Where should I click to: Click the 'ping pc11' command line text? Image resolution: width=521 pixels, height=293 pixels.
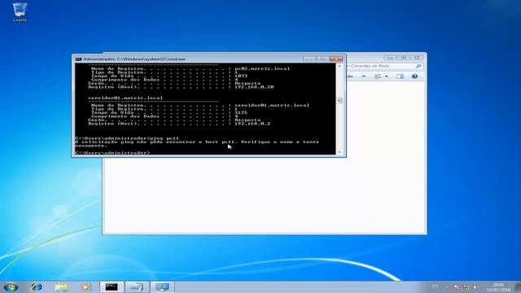[x=164, y=138]
